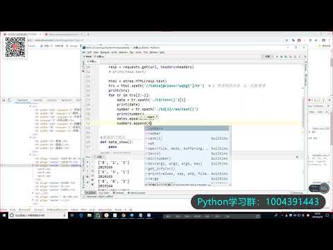Choose 'get_info(url)' completion suggestion

(187, 169)
